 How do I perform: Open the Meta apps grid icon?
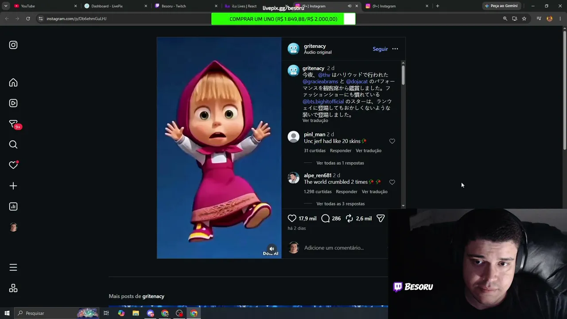13,288
